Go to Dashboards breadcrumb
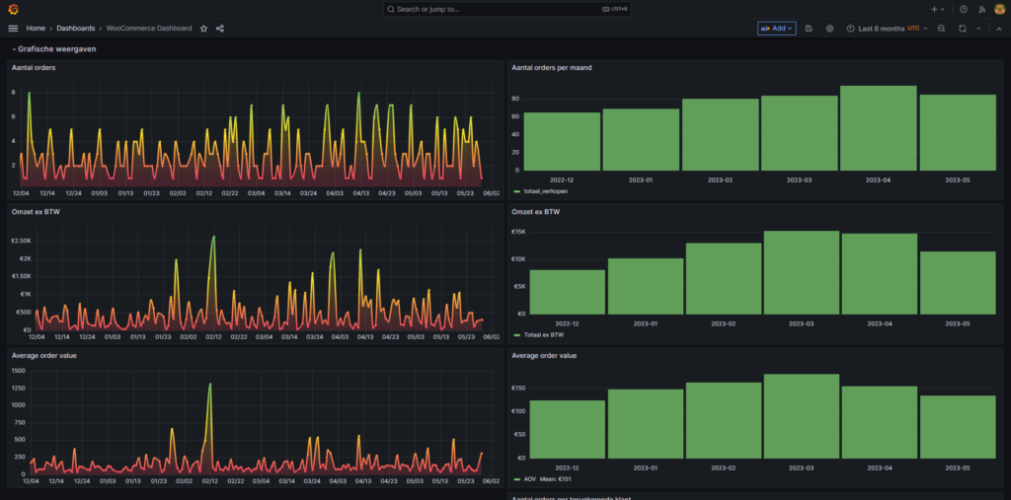Image resolution: width=1011 pixels, height=500 pixels. 75,29
